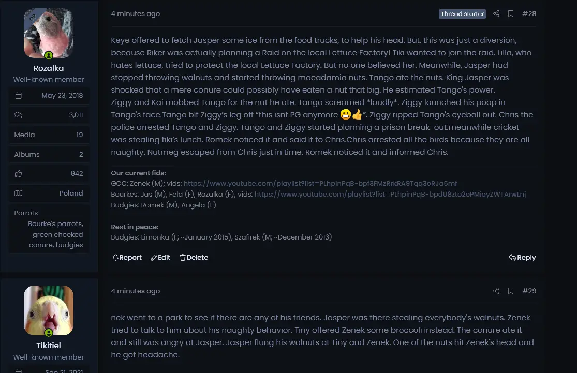Open Tikitiel's profile via username
Viewport: 577px width, 373px height.
49,345
